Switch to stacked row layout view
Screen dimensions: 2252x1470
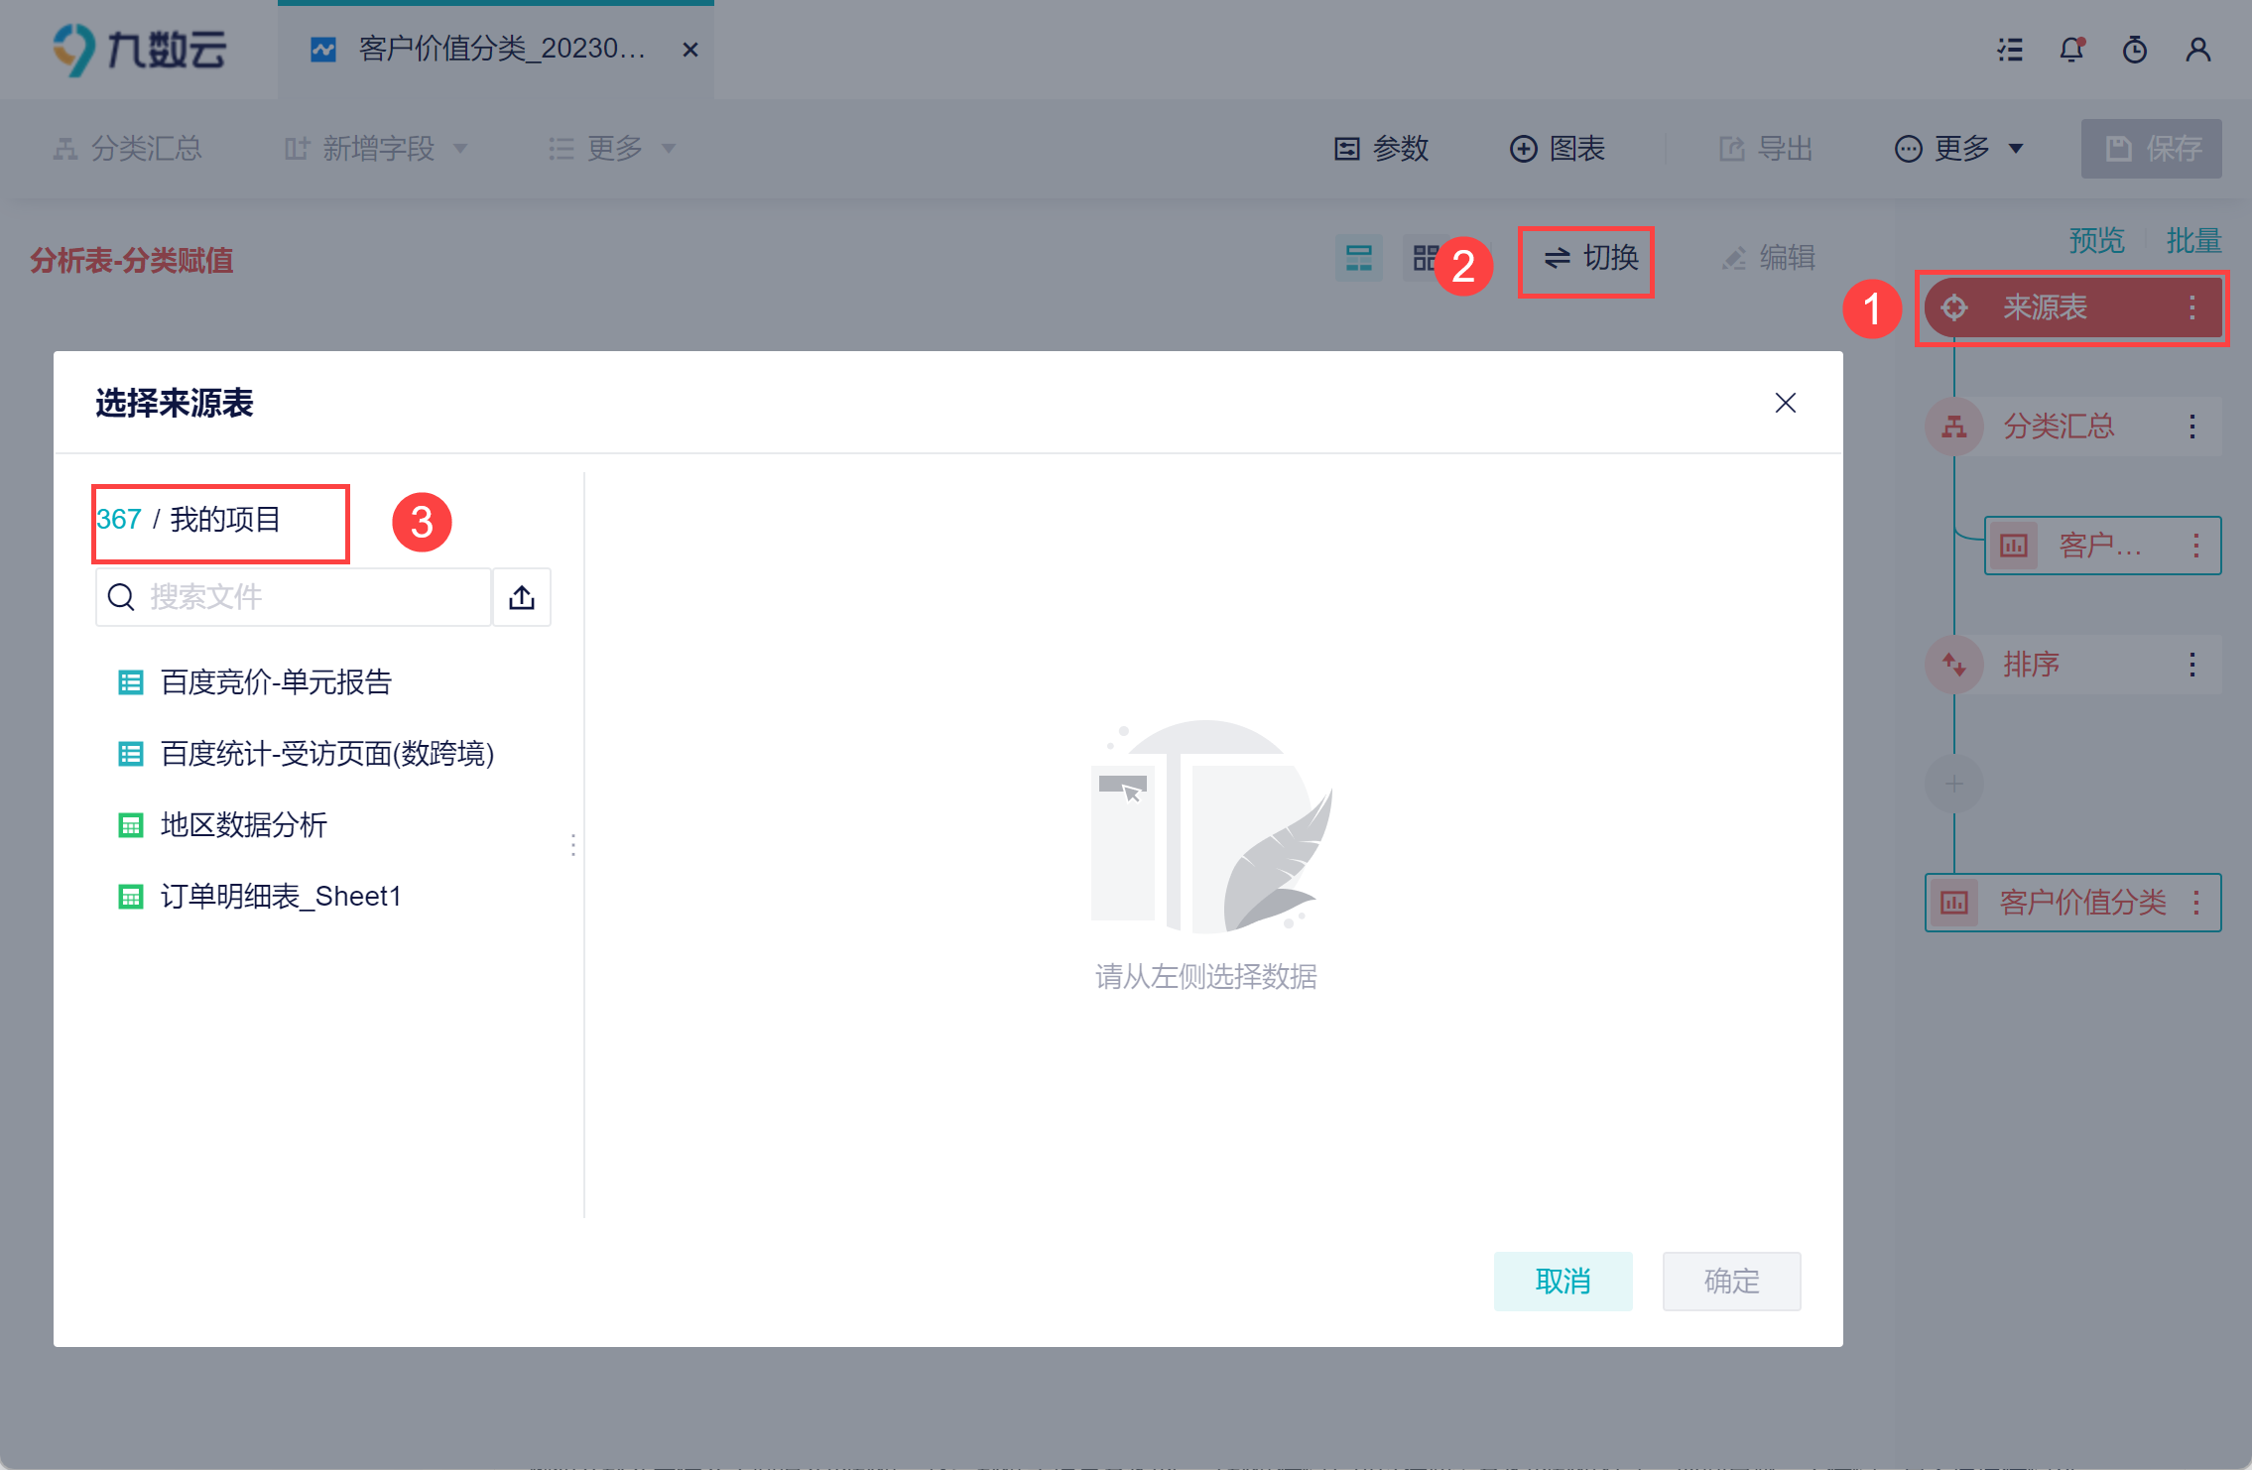1358,259
